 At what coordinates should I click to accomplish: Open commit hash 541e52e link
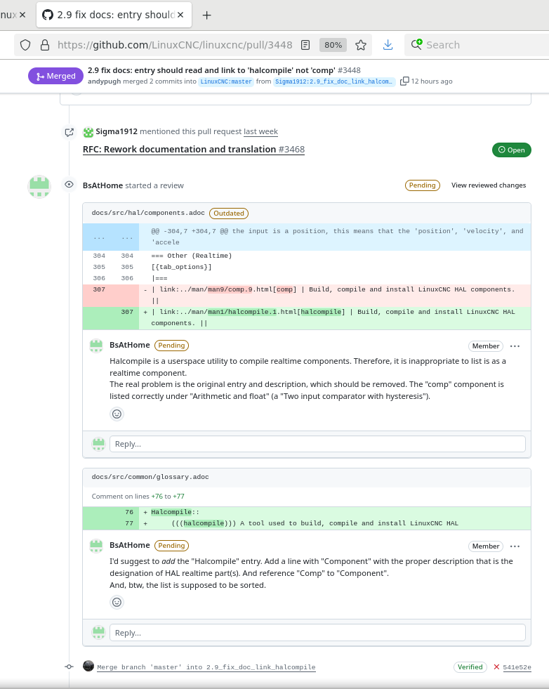tap(517, 667)
